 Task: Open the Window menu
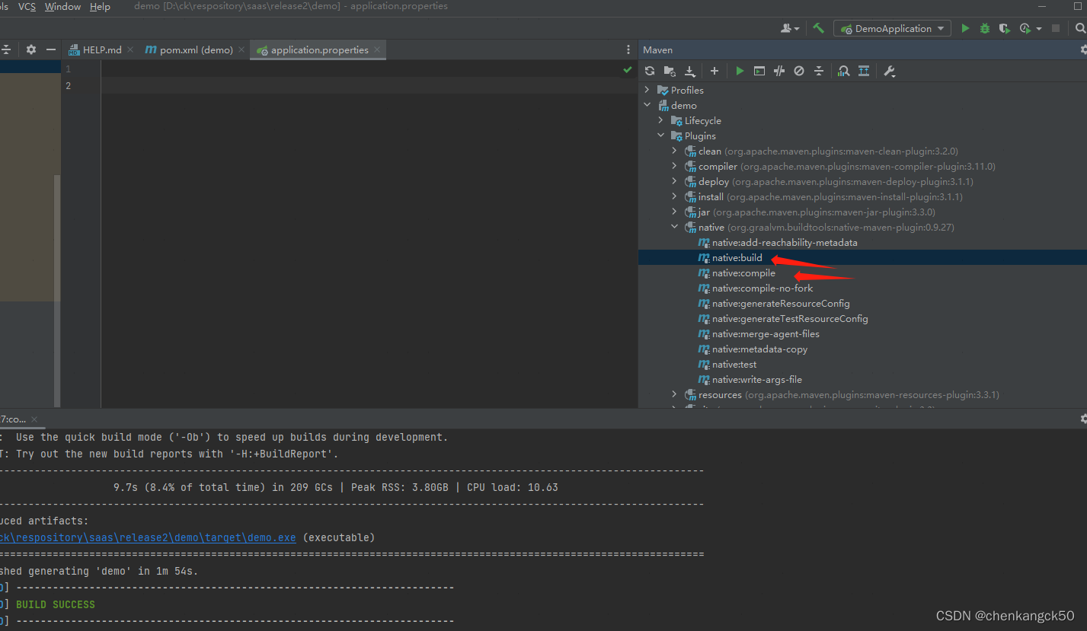(x=62, y=6)
